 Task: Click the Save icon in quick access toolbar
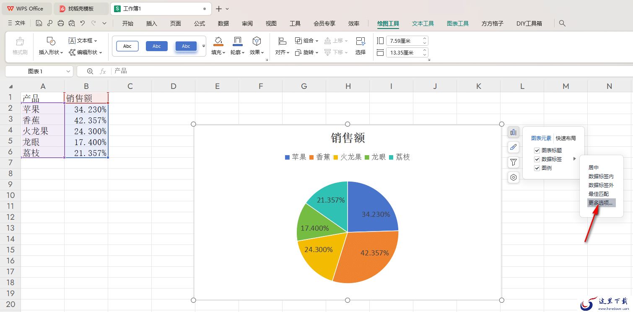coord(39,23)
